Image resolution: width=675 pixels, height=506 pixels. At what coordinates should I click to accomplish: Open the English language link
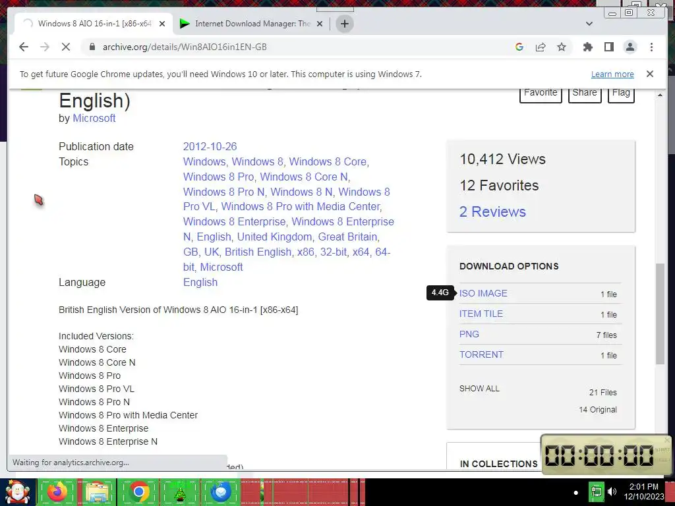200,282
